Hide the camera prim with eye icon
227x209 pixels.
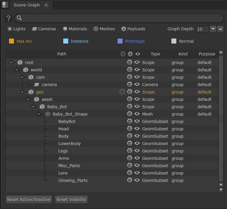coord(137,85)
